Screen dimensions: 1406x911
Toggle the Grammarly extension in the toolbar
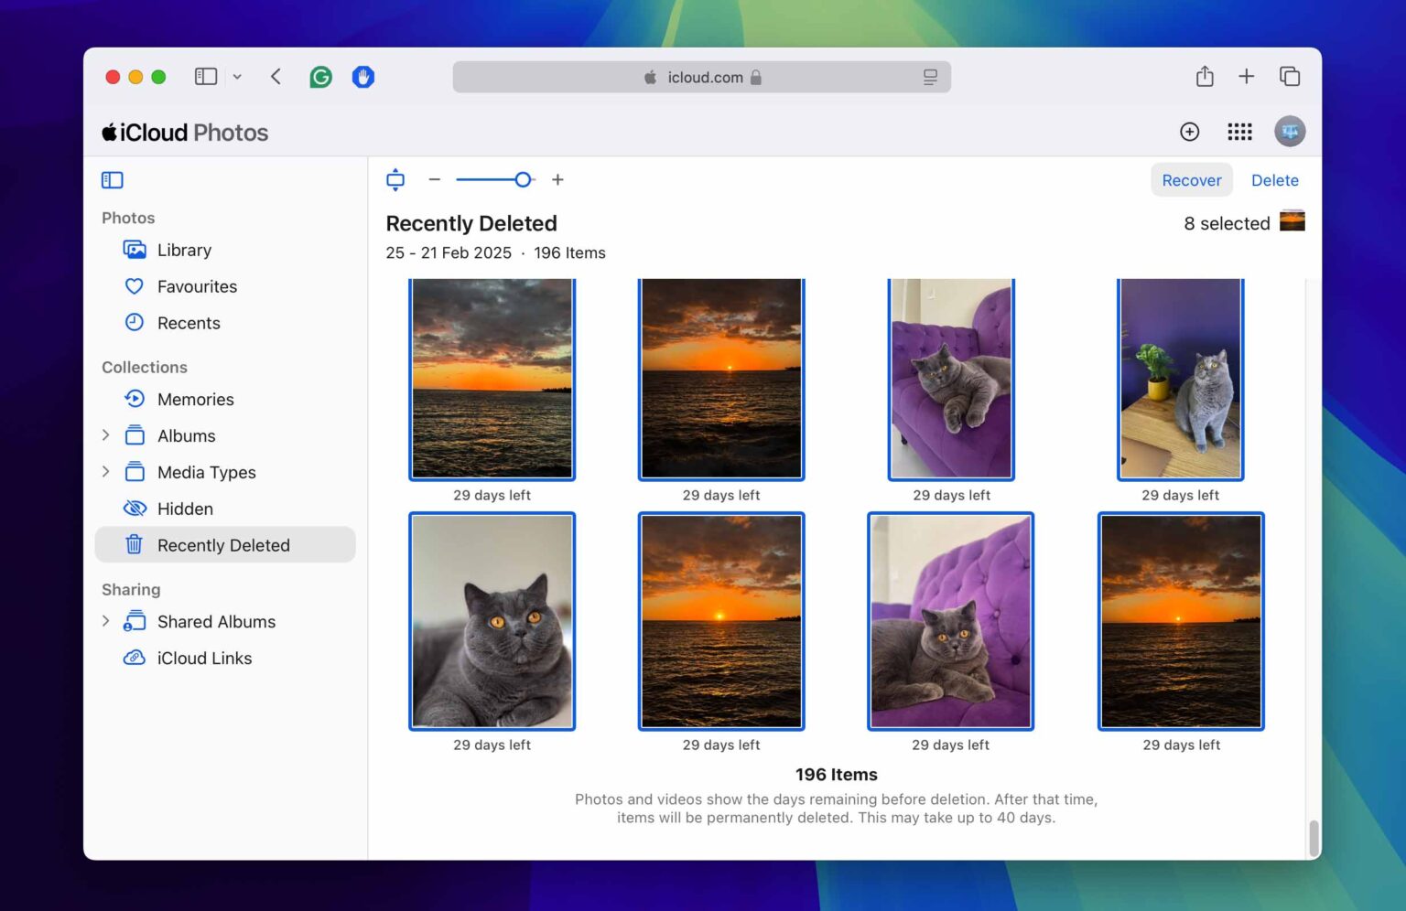(320, 76)
